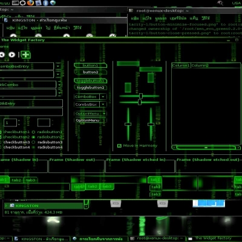Image resolution: width=242 pixels, height=242 pixels.
Task: Click togglebutton2
Action: click(90, 88)
